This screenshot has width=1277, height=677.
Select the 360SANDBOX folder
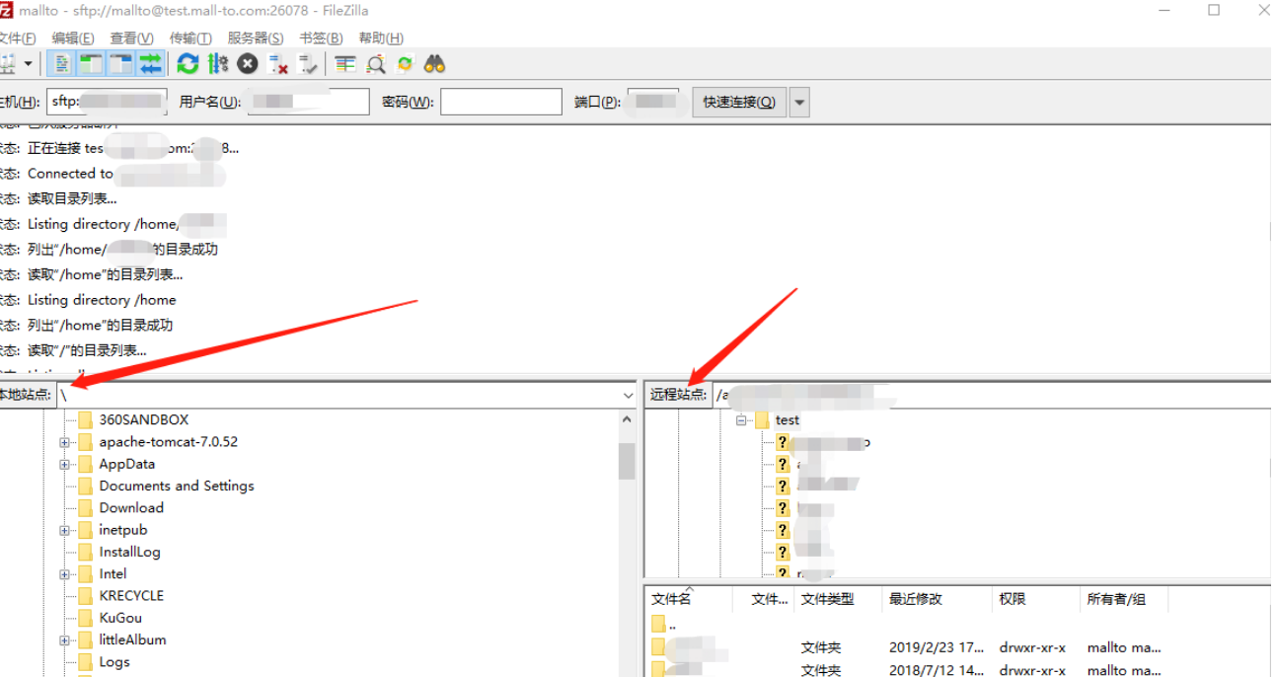(143, 419)
